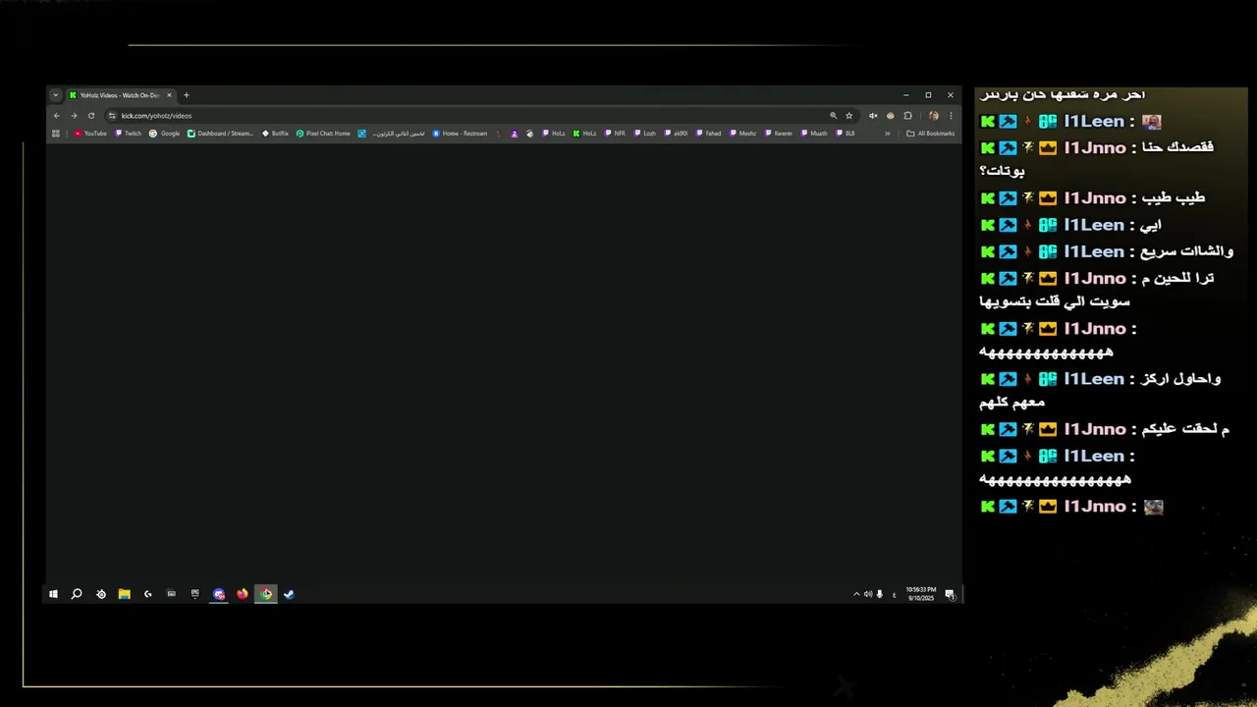Click username in the 'ايي' chat message
1257x707 pixels.
[1094, 226]
